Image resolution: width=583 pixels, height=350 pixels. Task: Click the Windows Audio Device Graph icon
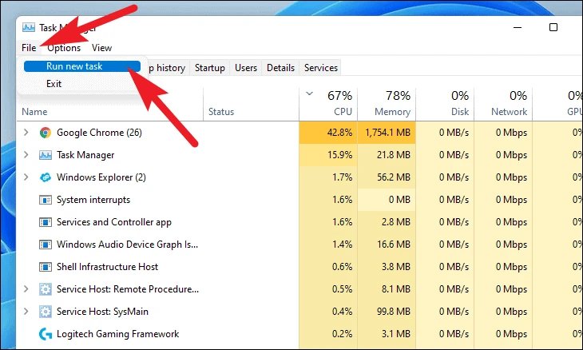46,245
